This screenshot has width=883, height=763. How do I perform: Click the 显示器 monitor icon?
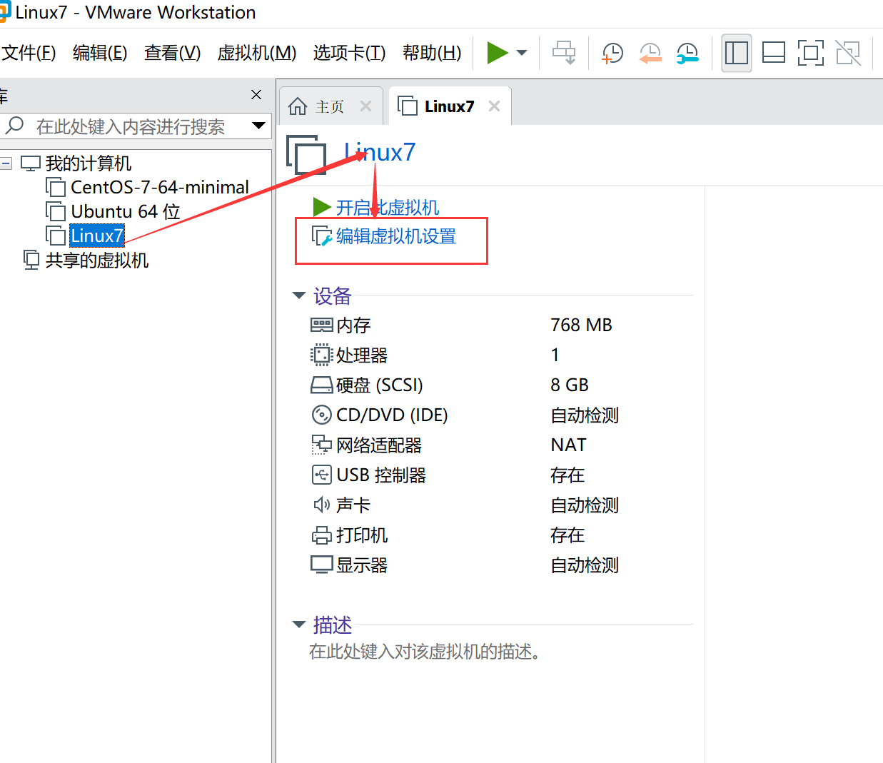(x=322, y=565)
